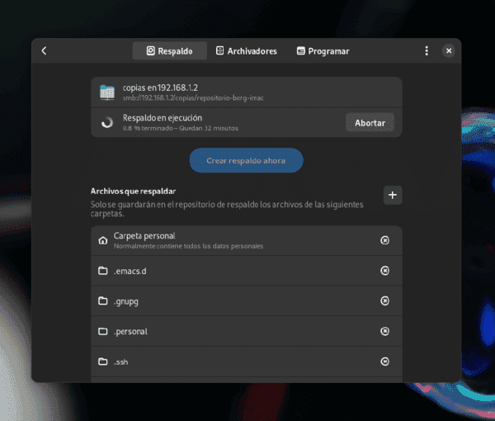
Task: Click the Archivos que respaldar heading
Action: (x=133, y=191)
